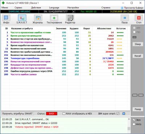This screenshot has height=134, width=145.
Task: Select the Время раскрутки шпинделя row
Action: (x=66, y=36)
